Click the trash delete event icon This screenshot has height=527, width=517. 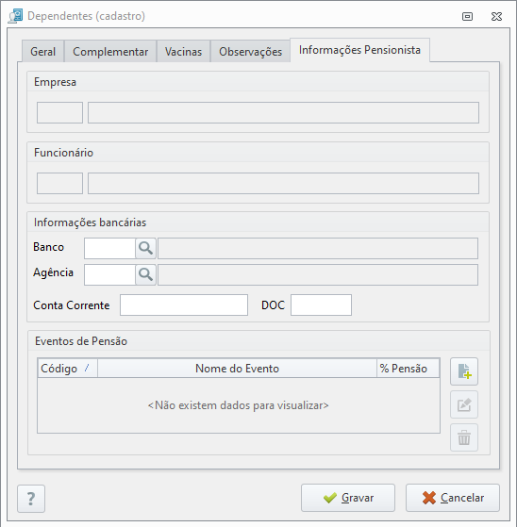pos(464,437)
